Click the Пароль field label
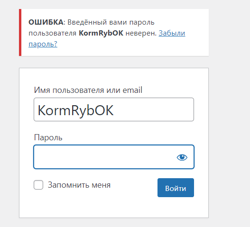250x227 pixels. tap(48, 137)
